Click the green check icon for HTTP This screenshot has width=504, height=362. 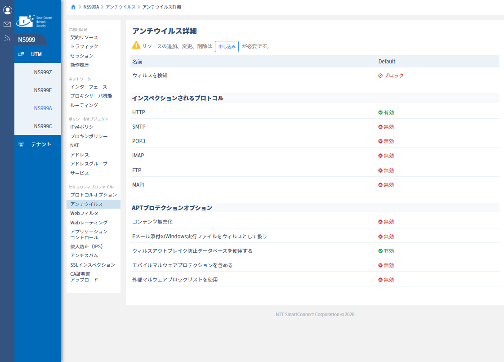pyautogui.click(x=380, y=112)
